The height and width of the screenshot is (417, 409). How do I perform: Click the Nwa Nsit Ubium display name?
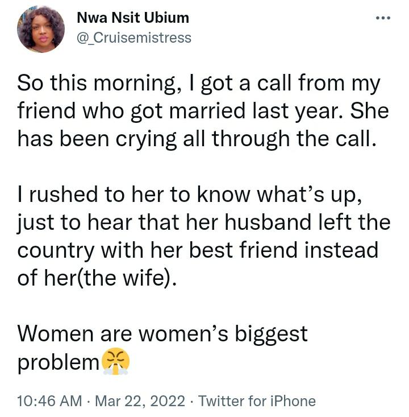(x=133, y=18)
